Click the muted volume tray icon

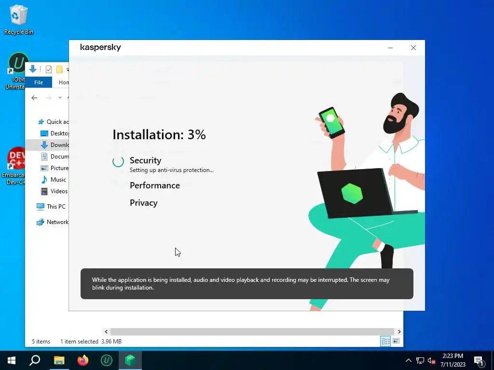pyautogui.click(x=432, y=360)
